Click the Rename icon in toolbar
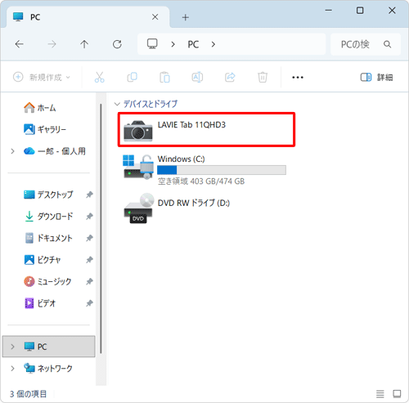 pyautogui.click(x=197, y=77)
